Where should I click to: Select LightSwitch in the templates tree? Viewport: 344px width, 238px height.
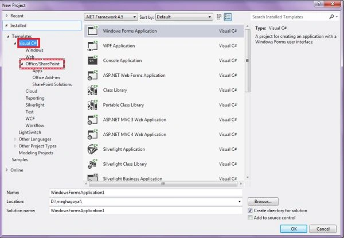point(30,132)
